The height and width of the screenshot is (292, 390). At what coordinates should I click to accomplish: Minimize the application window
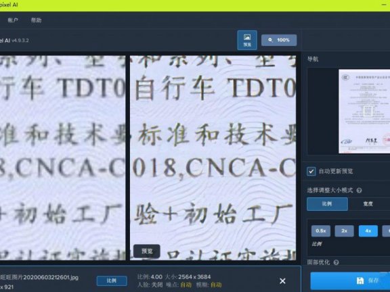[x=384, y=5]
